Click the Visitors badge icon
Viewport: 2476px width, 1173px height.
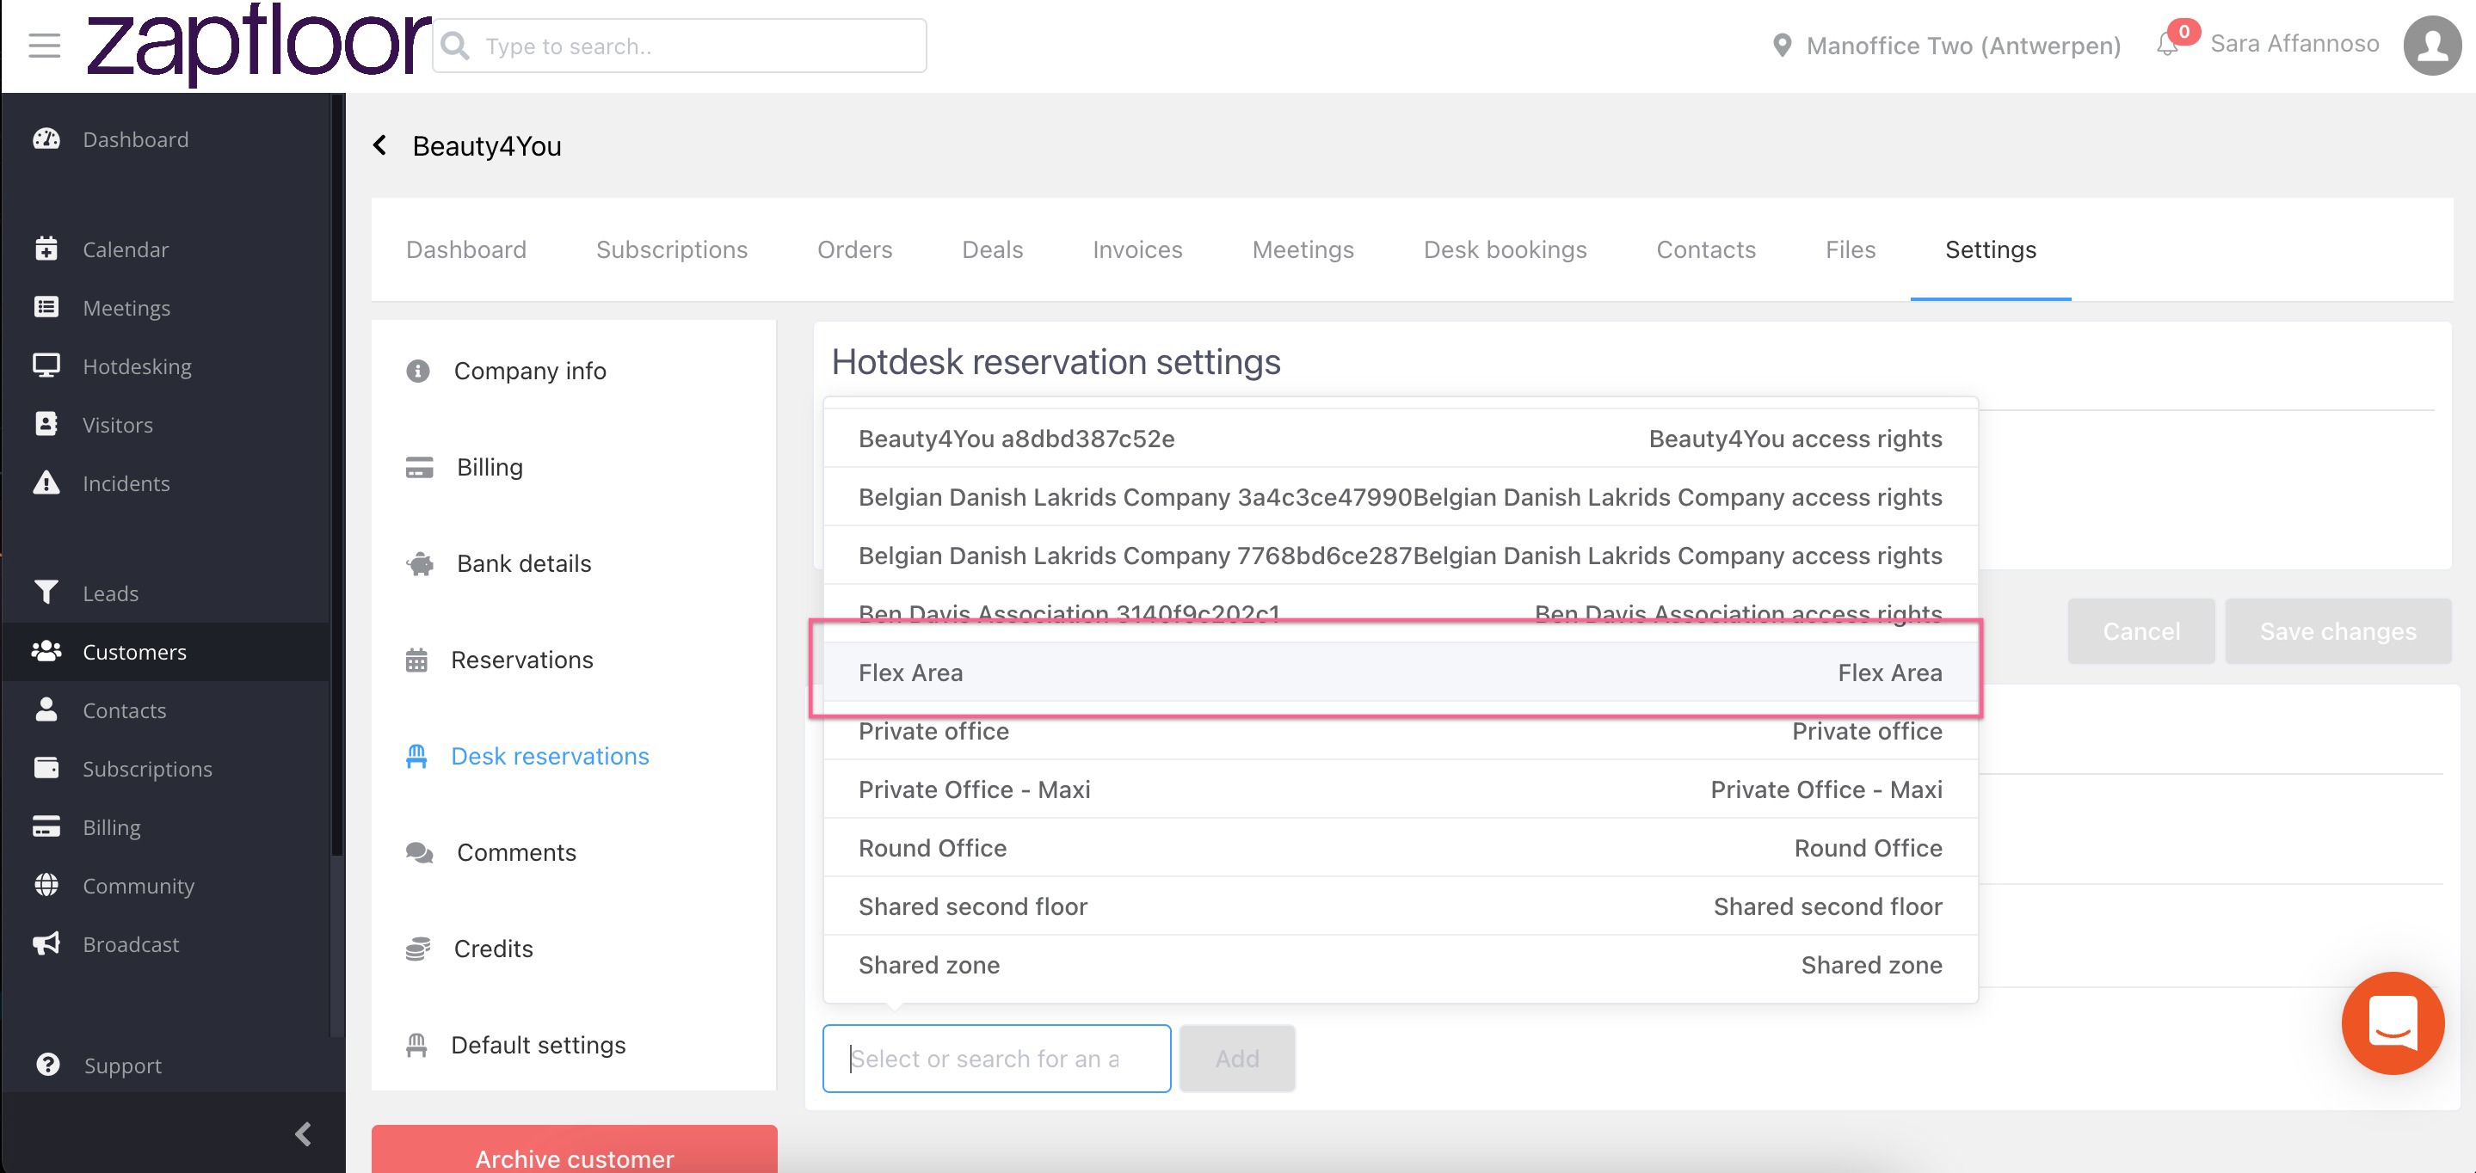tap(46, 425)
